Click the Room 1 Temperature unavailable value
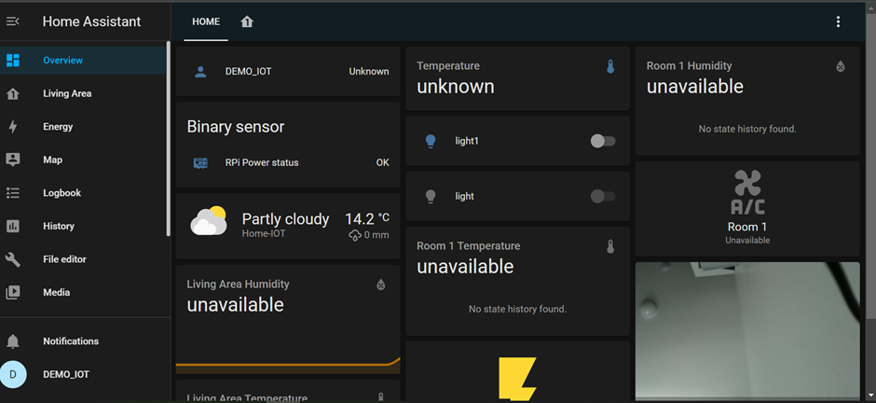This screenshot has width=876, height=403. coord(465,267)
